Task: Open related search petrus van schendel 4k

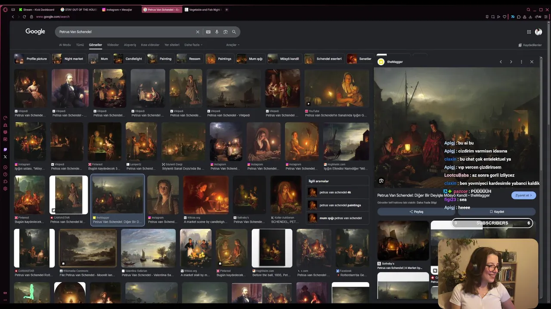Action: click(x=338, y=192)
